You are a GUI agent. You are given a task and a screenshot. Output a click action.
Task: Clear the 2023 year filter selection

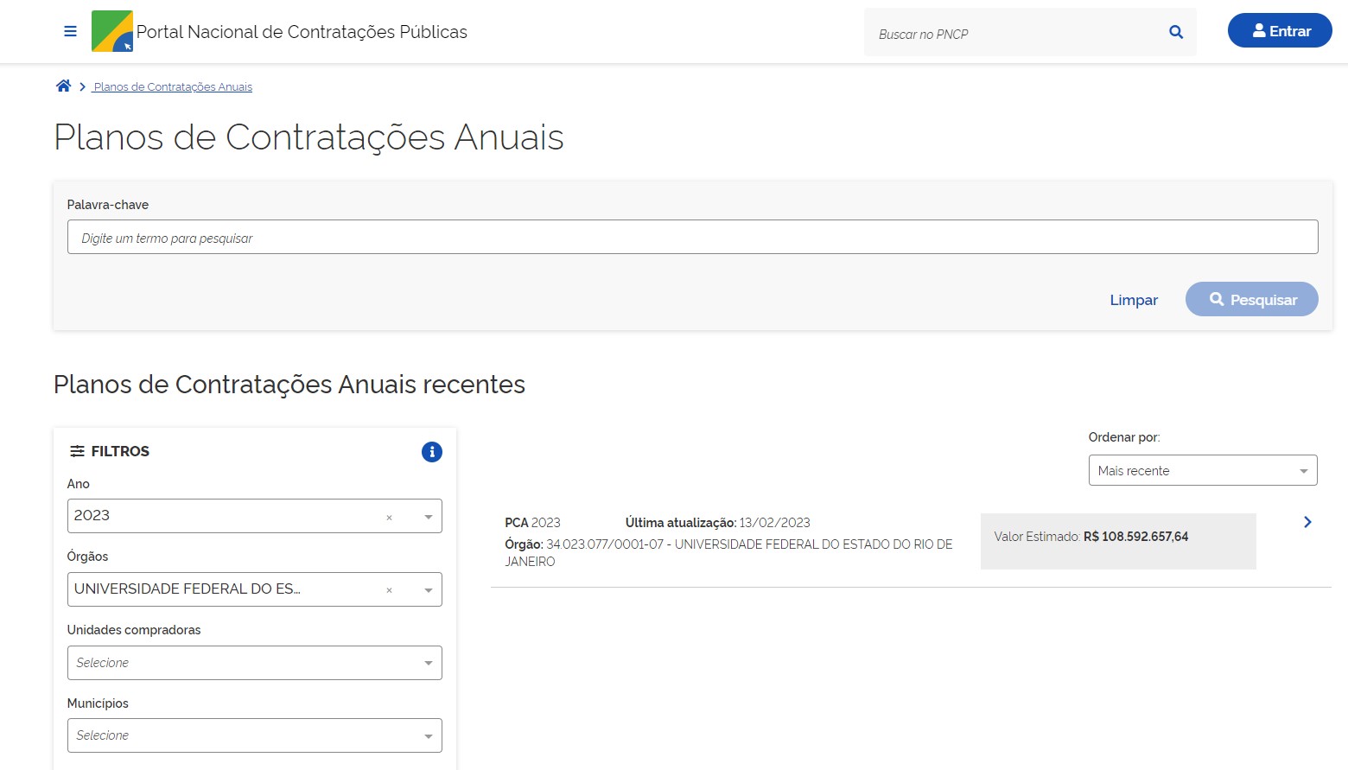click(x=389, y=518)
